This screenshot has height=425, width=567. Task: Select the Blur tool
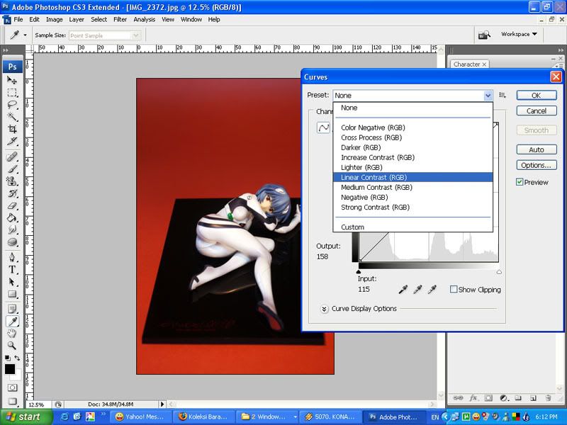[x=12, y=229]
